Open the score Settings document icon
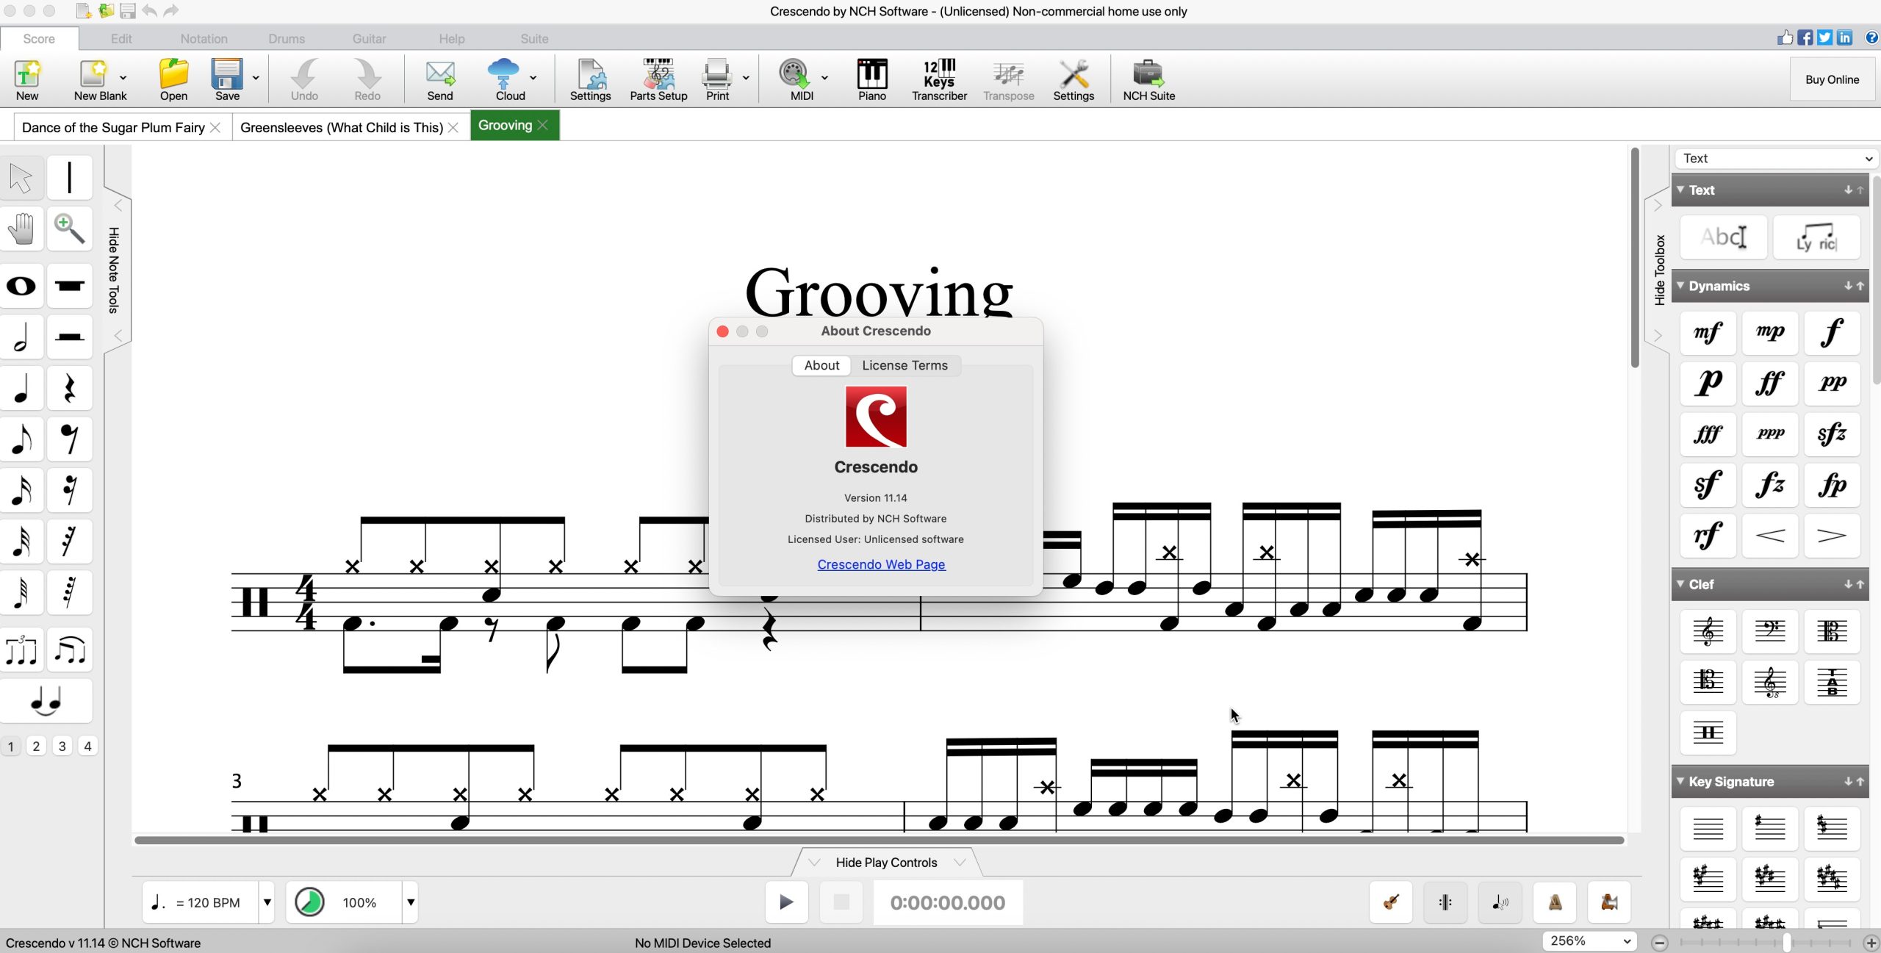 click(590, 79)
